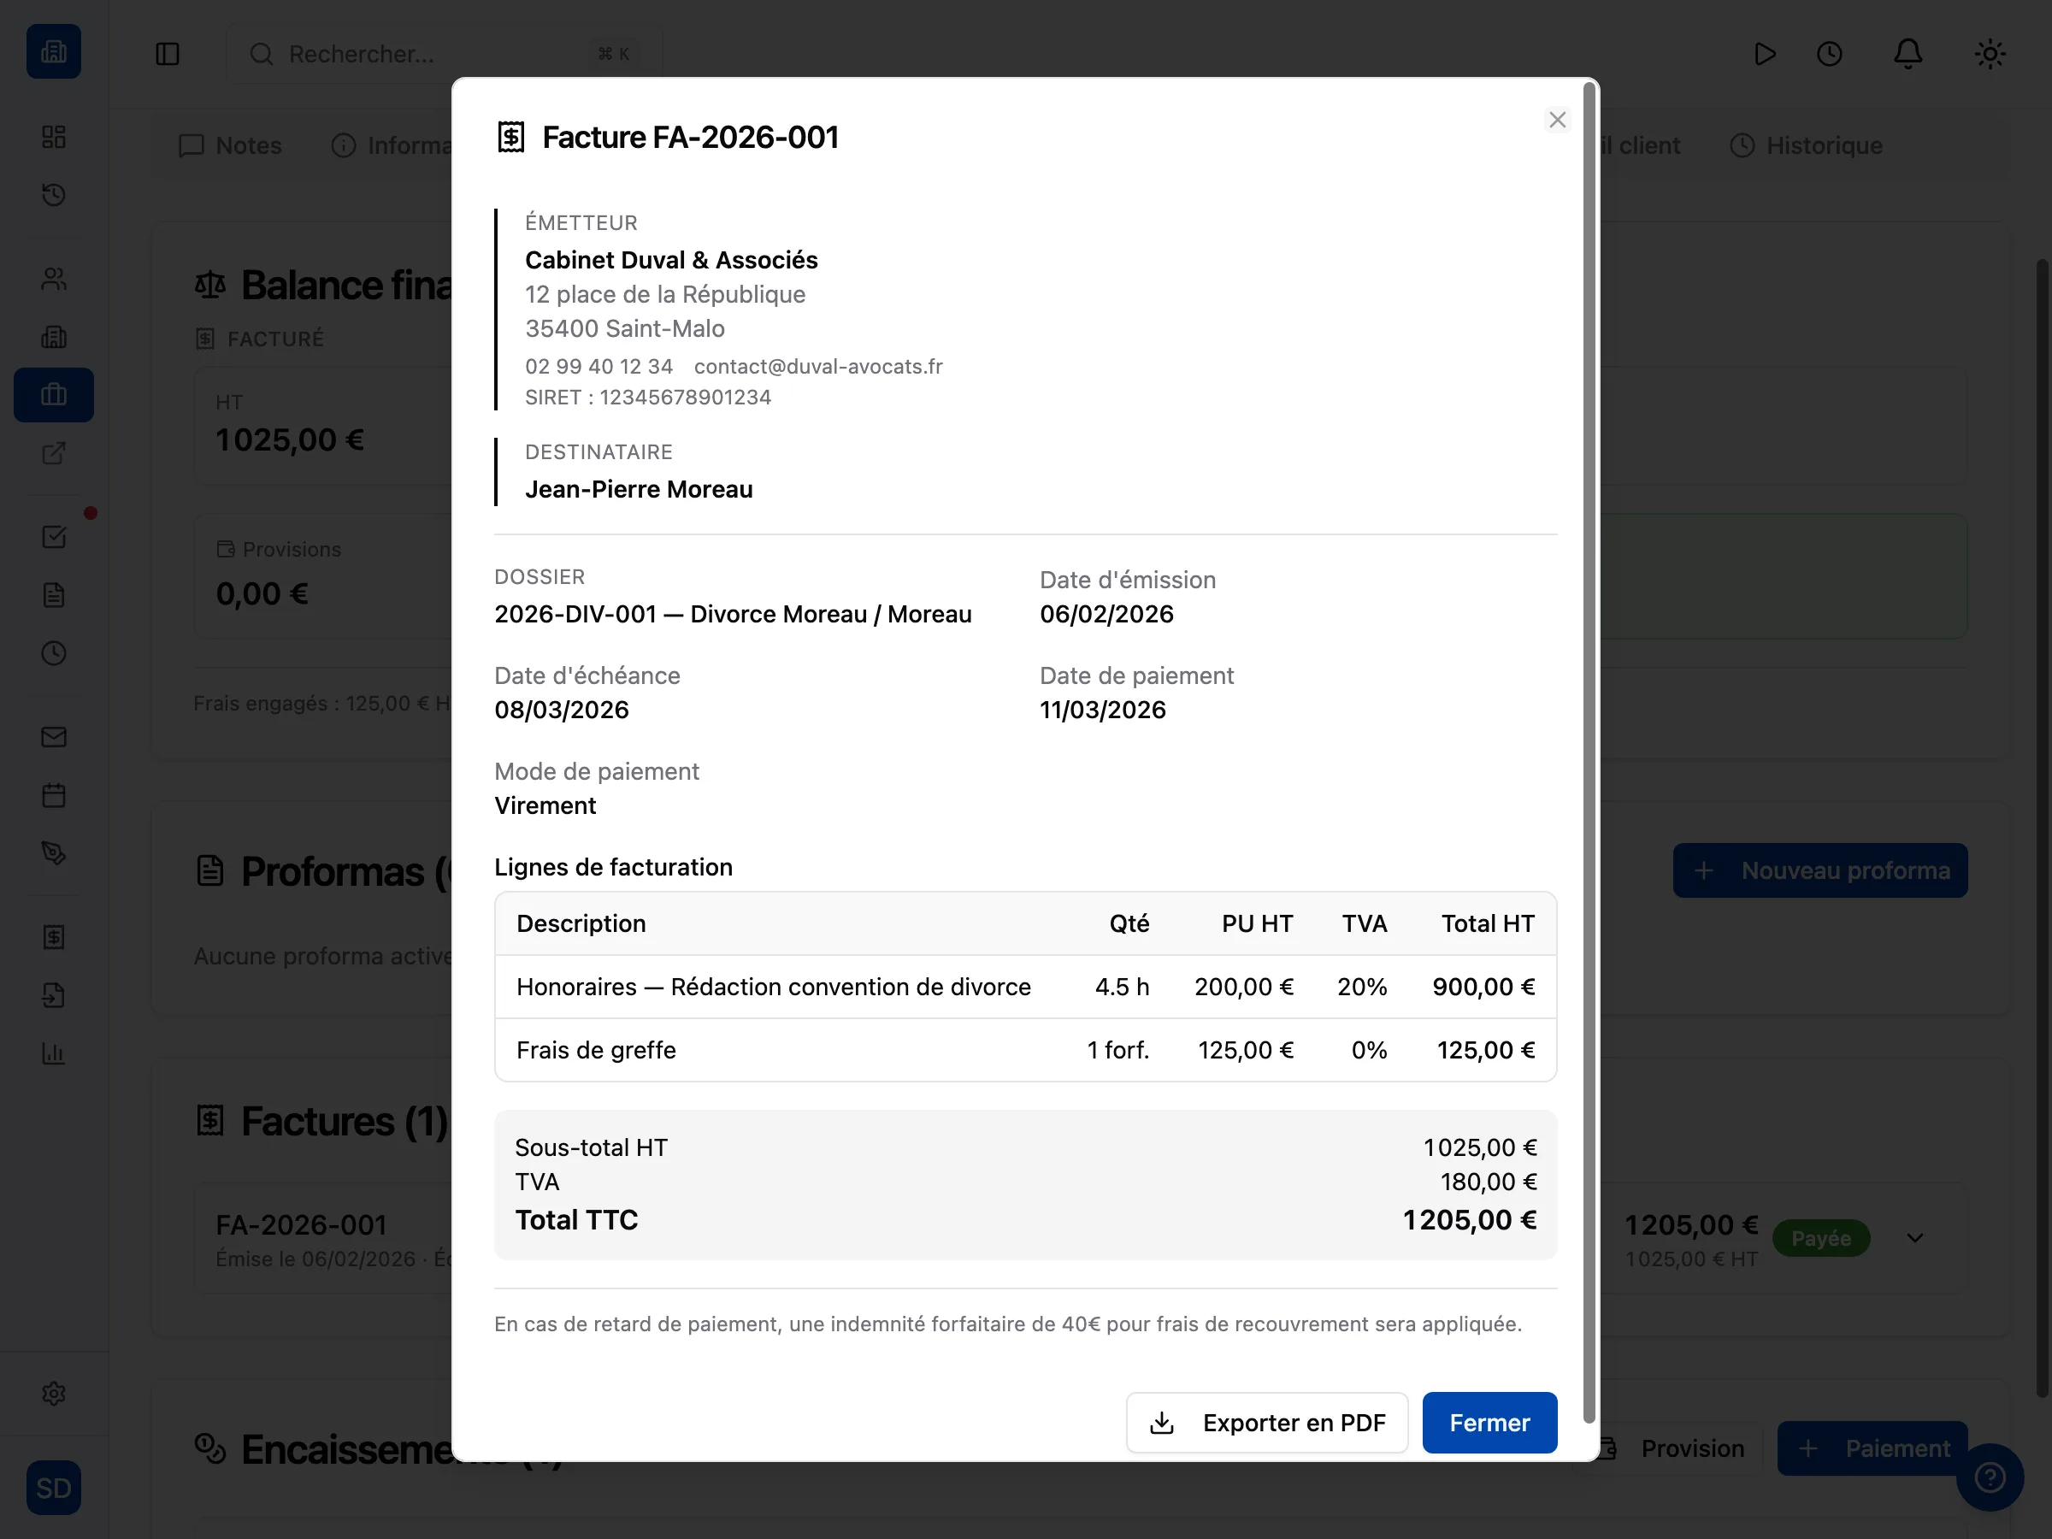Open the settings gear in sidebar
Viewport: 2052px width, 1539px height.
pyautogui.click(x=54, y=1394)
